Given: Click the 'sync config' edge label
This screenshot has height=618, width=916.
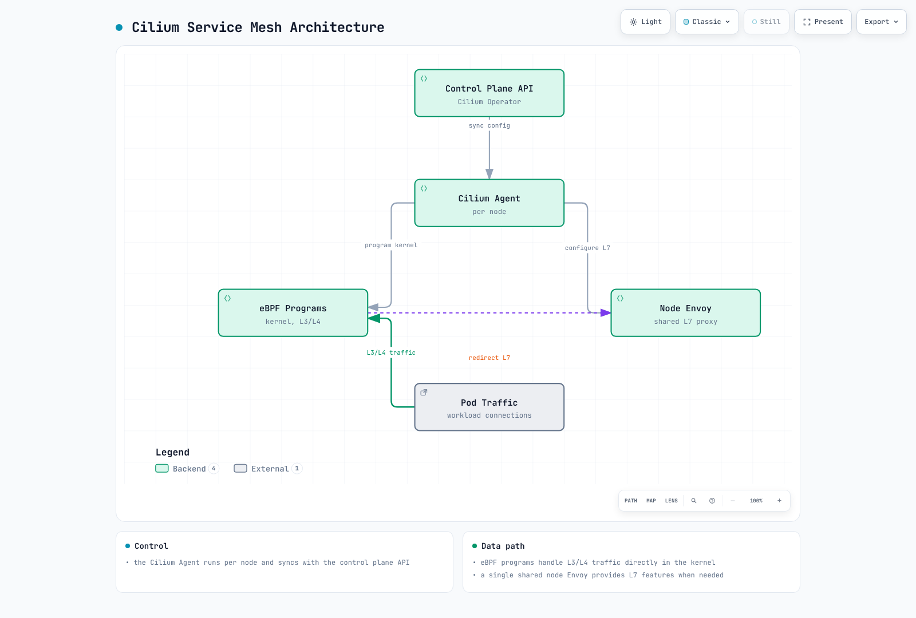Looking at the screenshot, I should pos(489,126).
